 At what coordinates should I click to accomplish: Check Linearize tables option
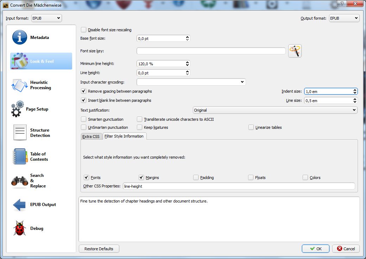pos(251,127)
